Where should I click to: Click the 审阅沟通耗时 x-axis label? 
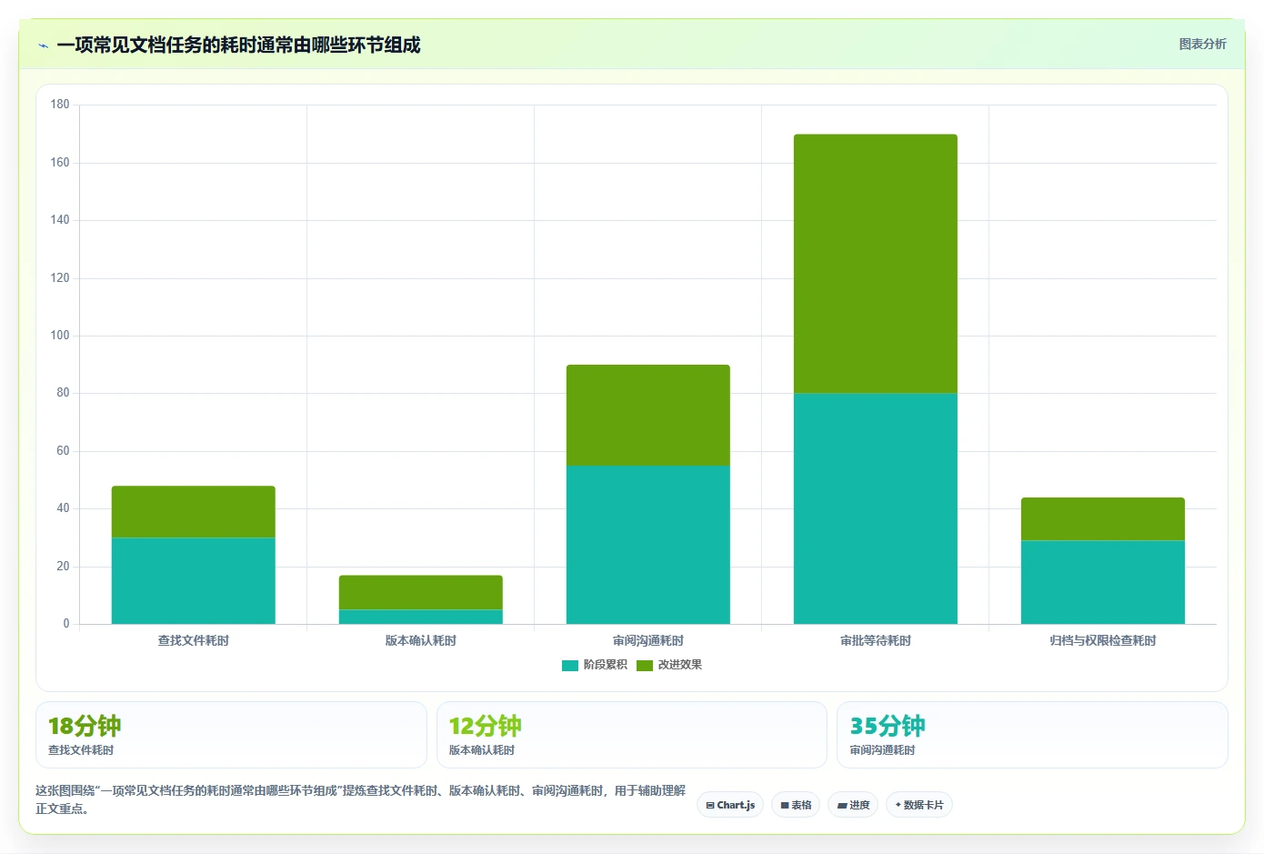[x=648, y=640]
